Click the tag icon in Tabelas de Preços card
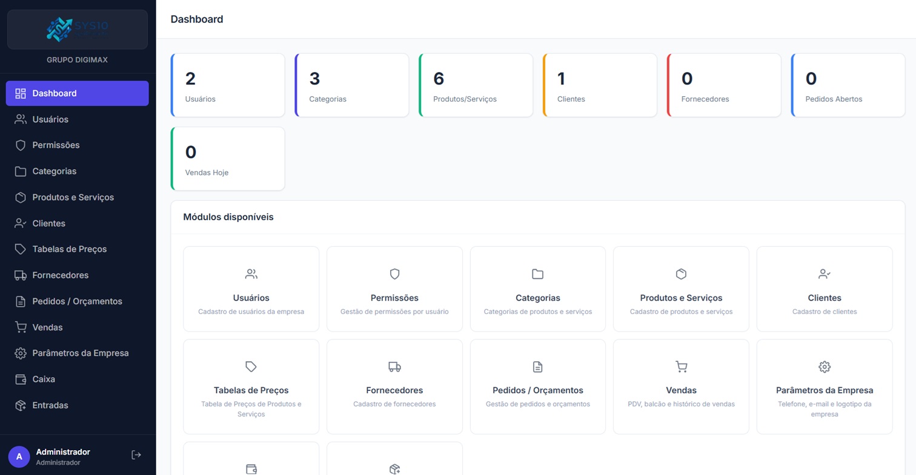This screenshot has width=916, height=475. click(x=251, y=367)
